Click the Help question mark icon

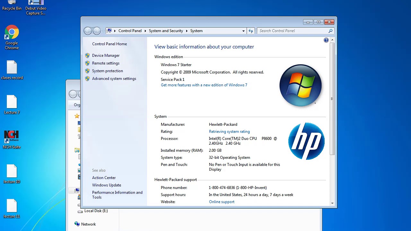[326, 40]
